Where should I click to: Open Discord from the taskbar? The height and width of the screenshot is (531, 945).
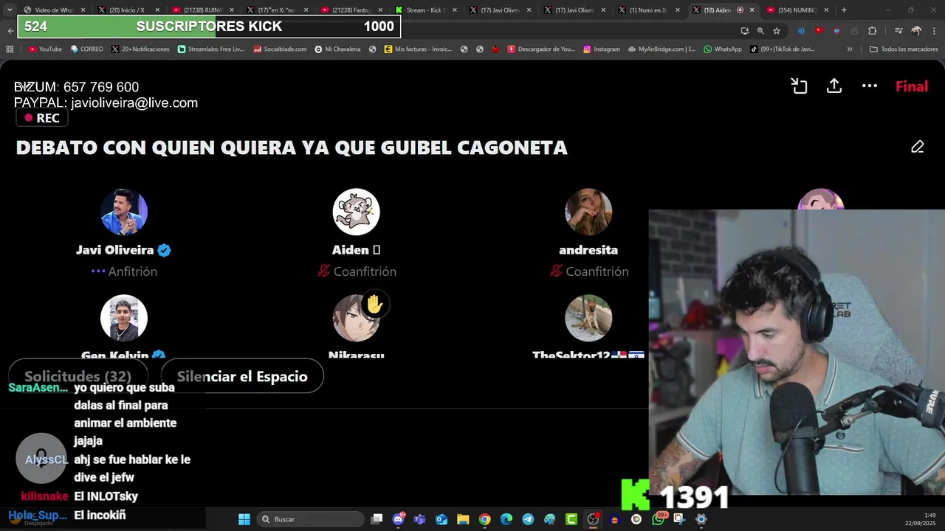click(399, 519)
